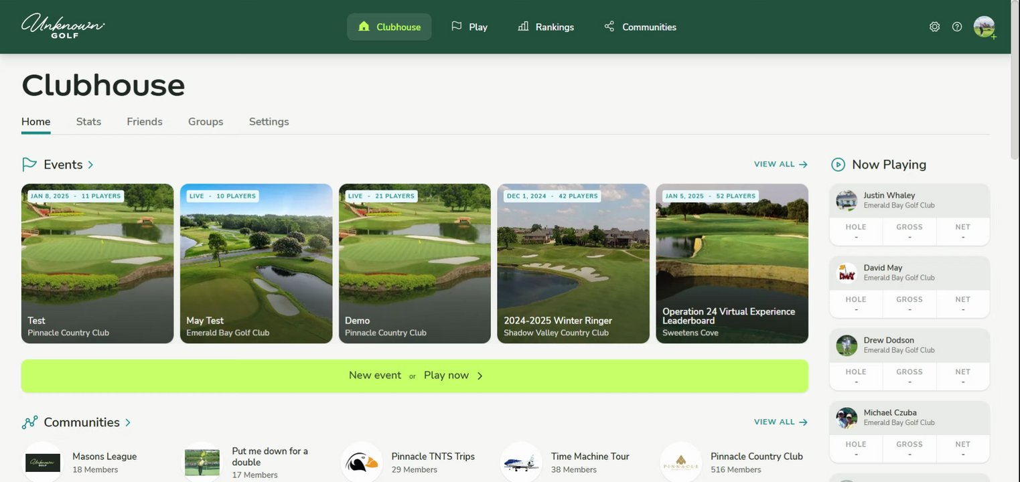
Task: Open the Groups tab
Action: click(x=206, y=121)
